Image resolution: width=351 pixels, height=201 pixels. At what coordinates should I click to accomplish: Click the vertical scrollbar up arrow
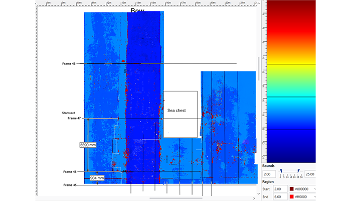tap(259, 4)
